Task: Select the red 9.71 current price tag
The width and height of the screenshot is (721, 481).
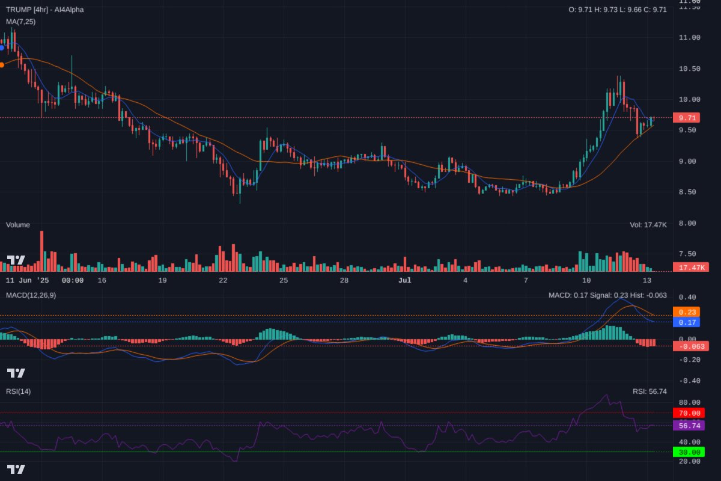Action: pyautogui.click(x=686, y=118)
